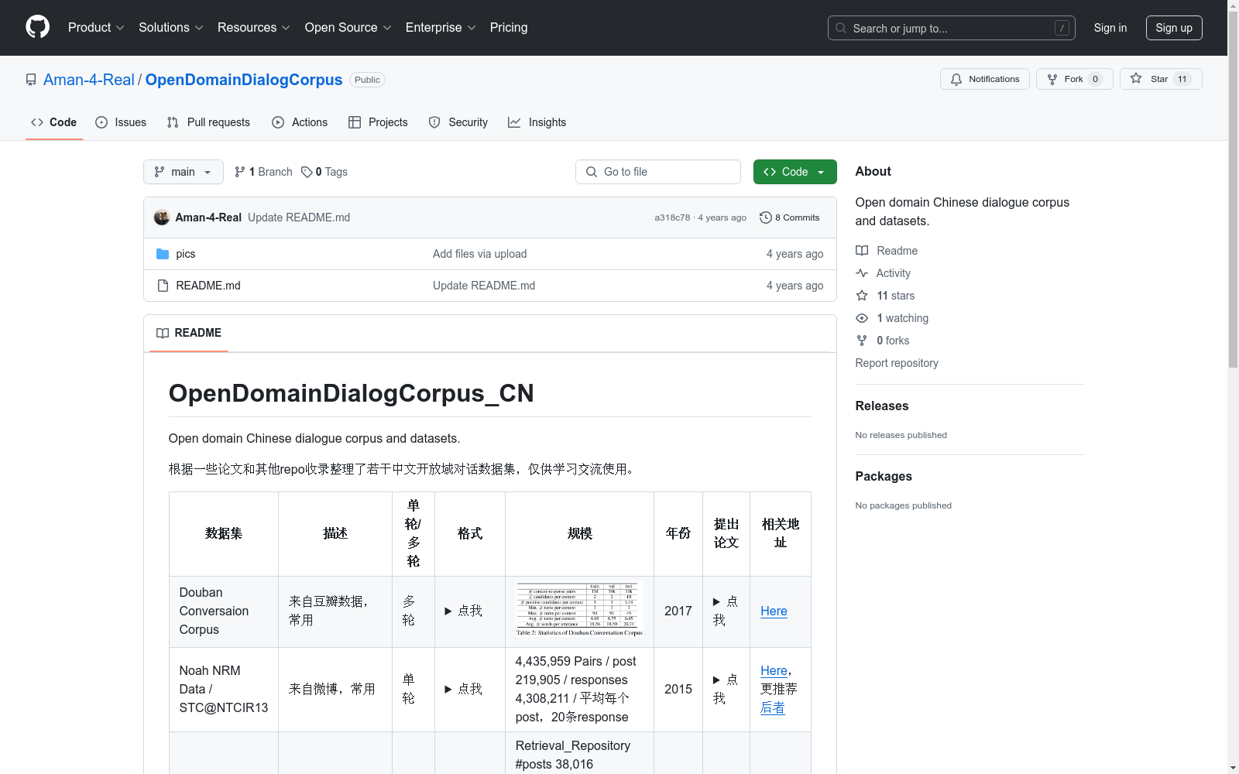Open the main branch selector dropdown
This screenshot has height=774, width=1239.
tap(184, 172)
